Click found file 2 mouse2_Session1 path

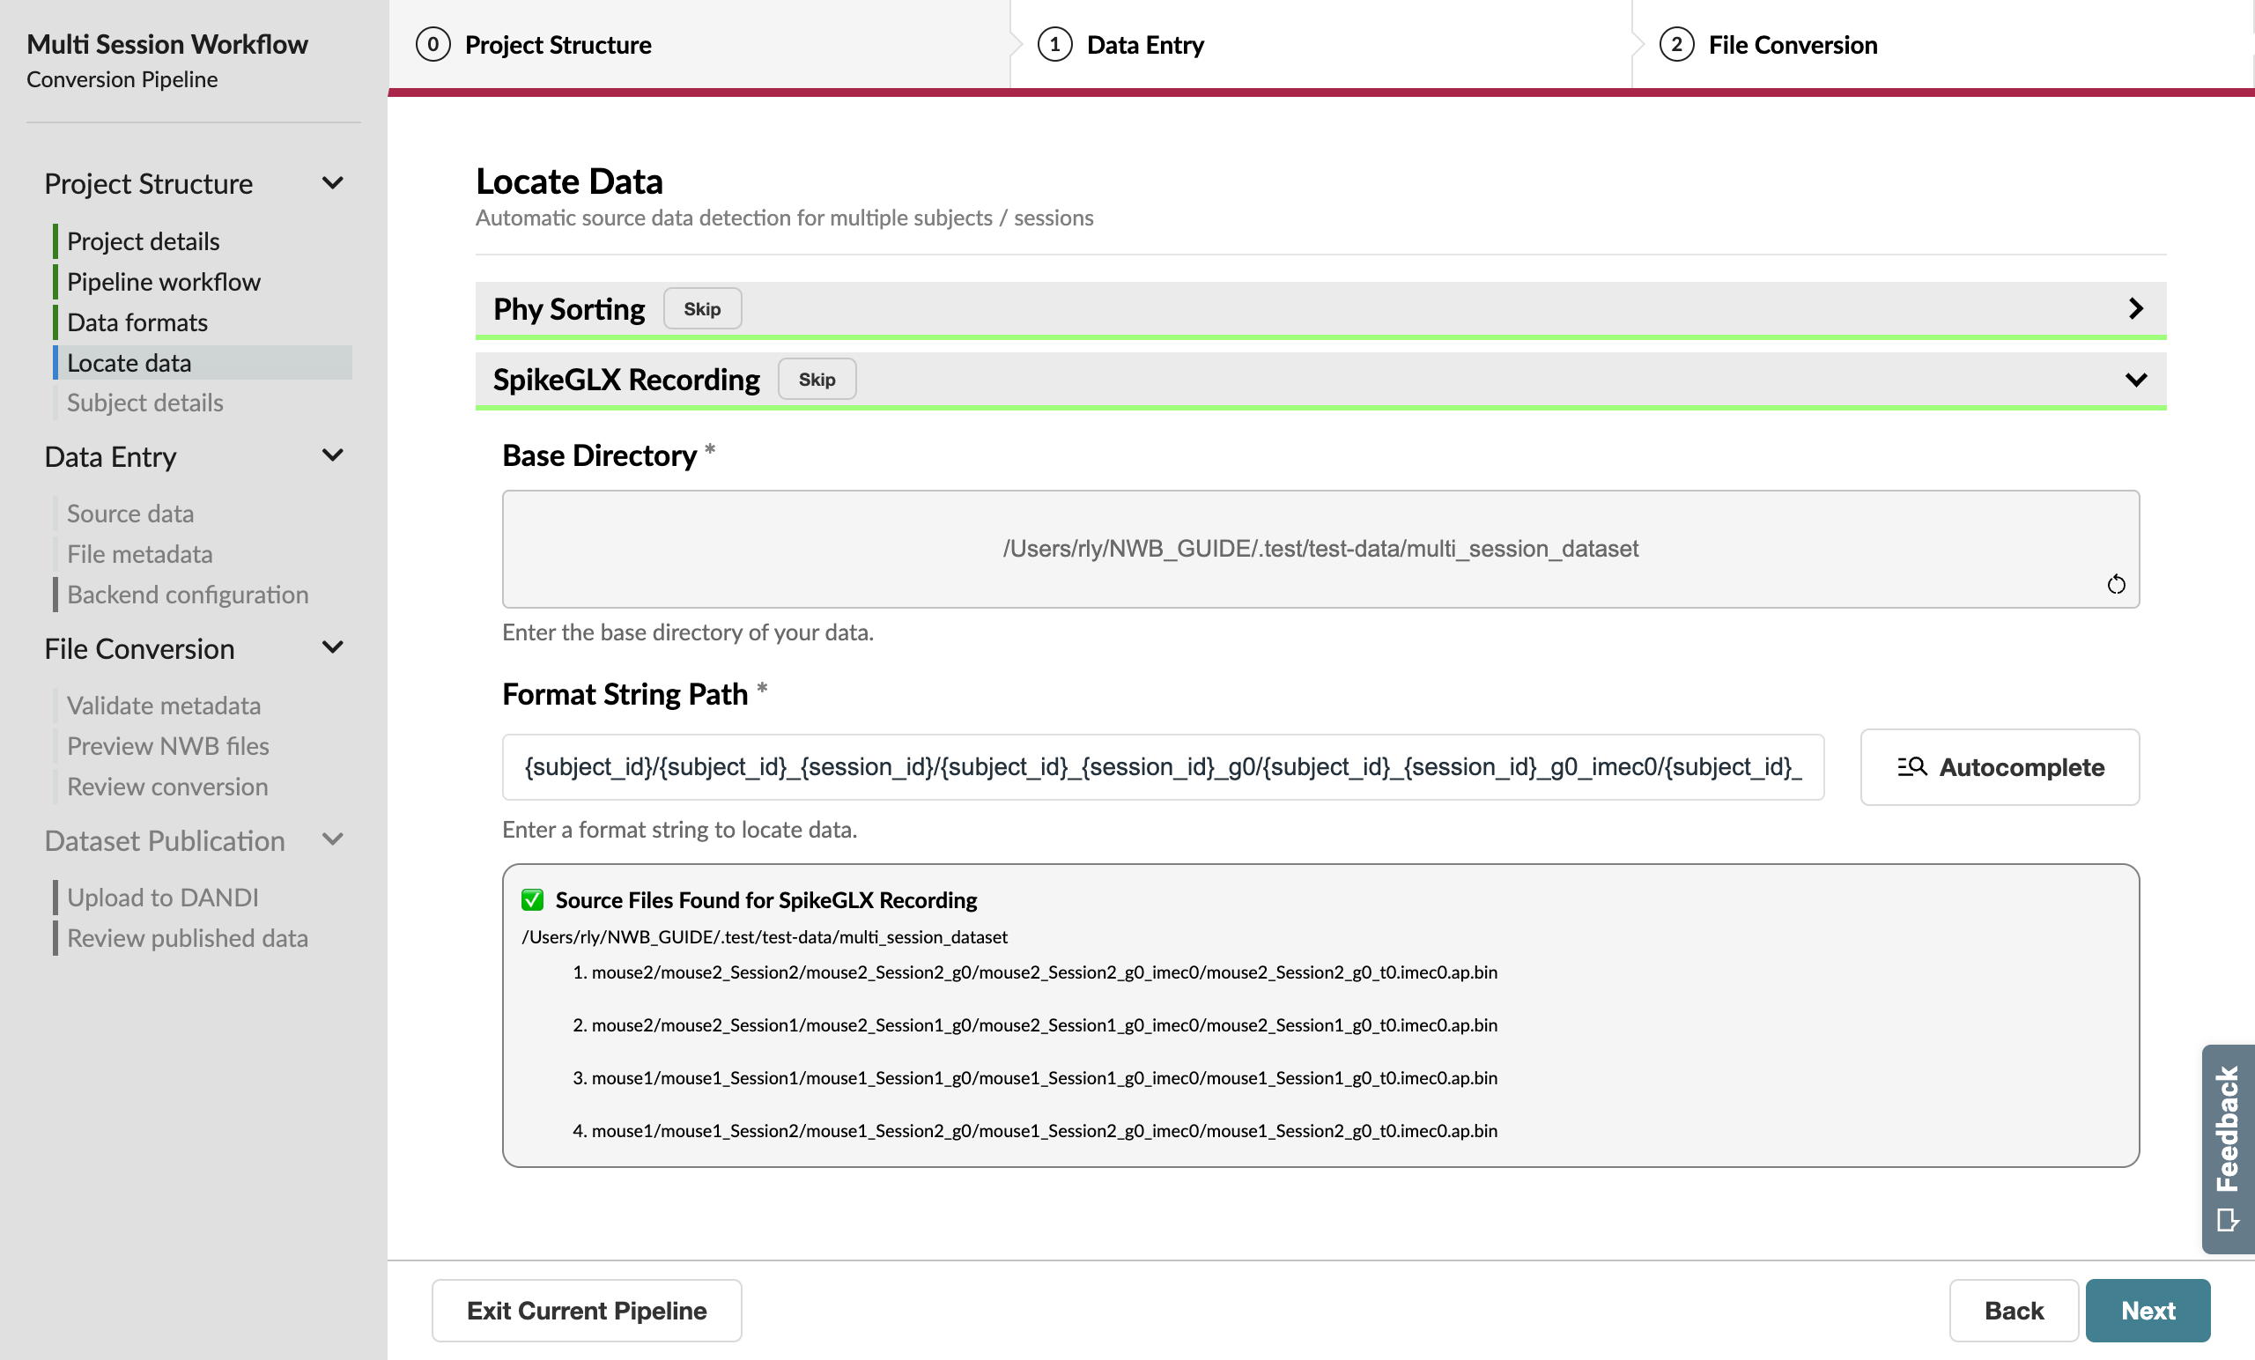pyautogui.click(x=1044, y=1025)
